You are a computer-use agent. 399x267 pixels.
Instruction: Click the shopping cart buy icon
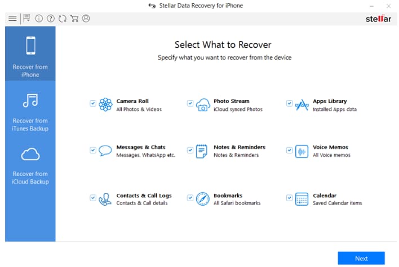coord(74,19)
